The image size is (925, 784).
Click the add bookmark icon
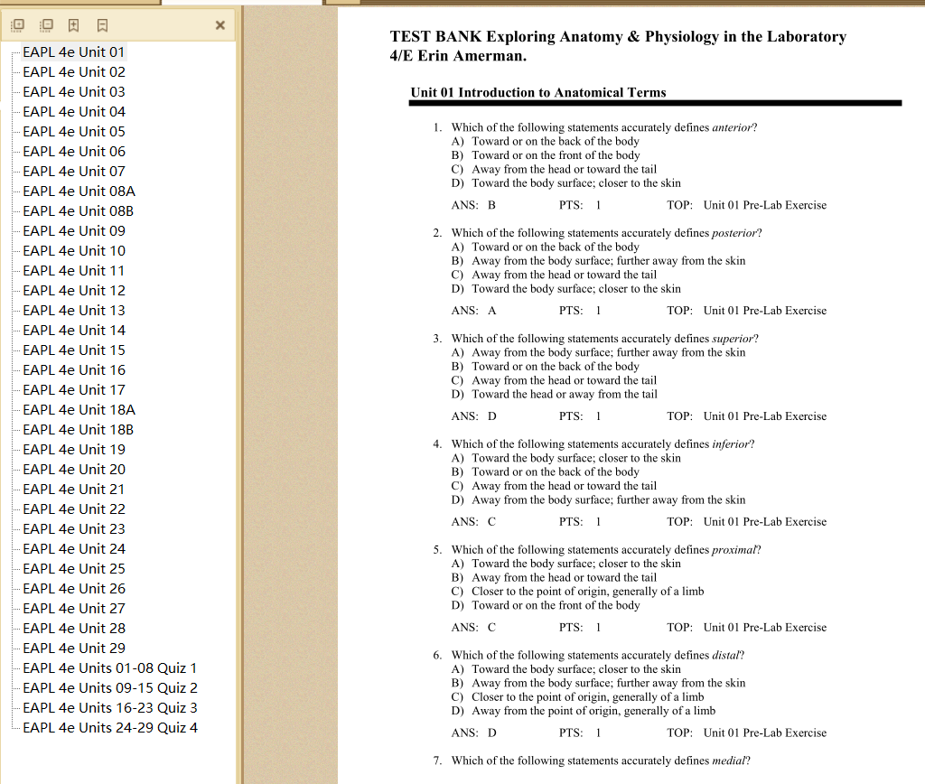74,24
